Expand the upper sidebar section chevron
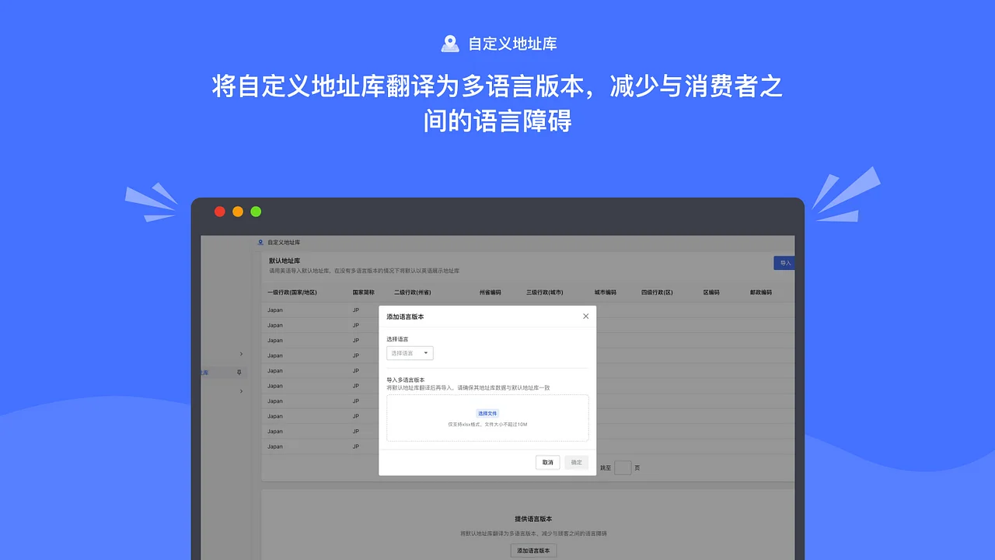995x560 pixels. click(x=241, y=354)
